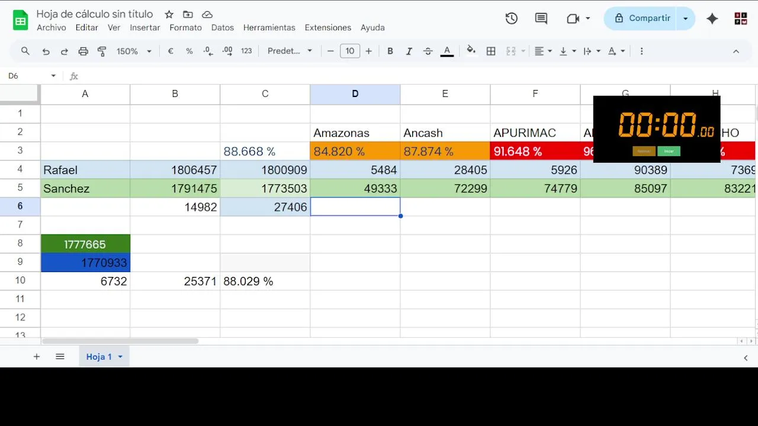Viewport: 758px width, 426px height.
Task: Start a video call camera icon
Action: (x=573, y=18)
